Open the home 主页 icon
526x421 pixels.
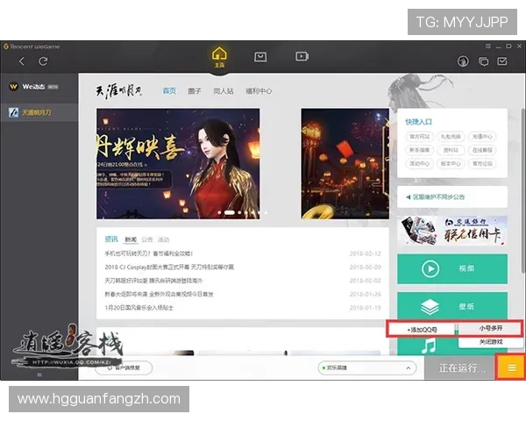pos(219,57)
